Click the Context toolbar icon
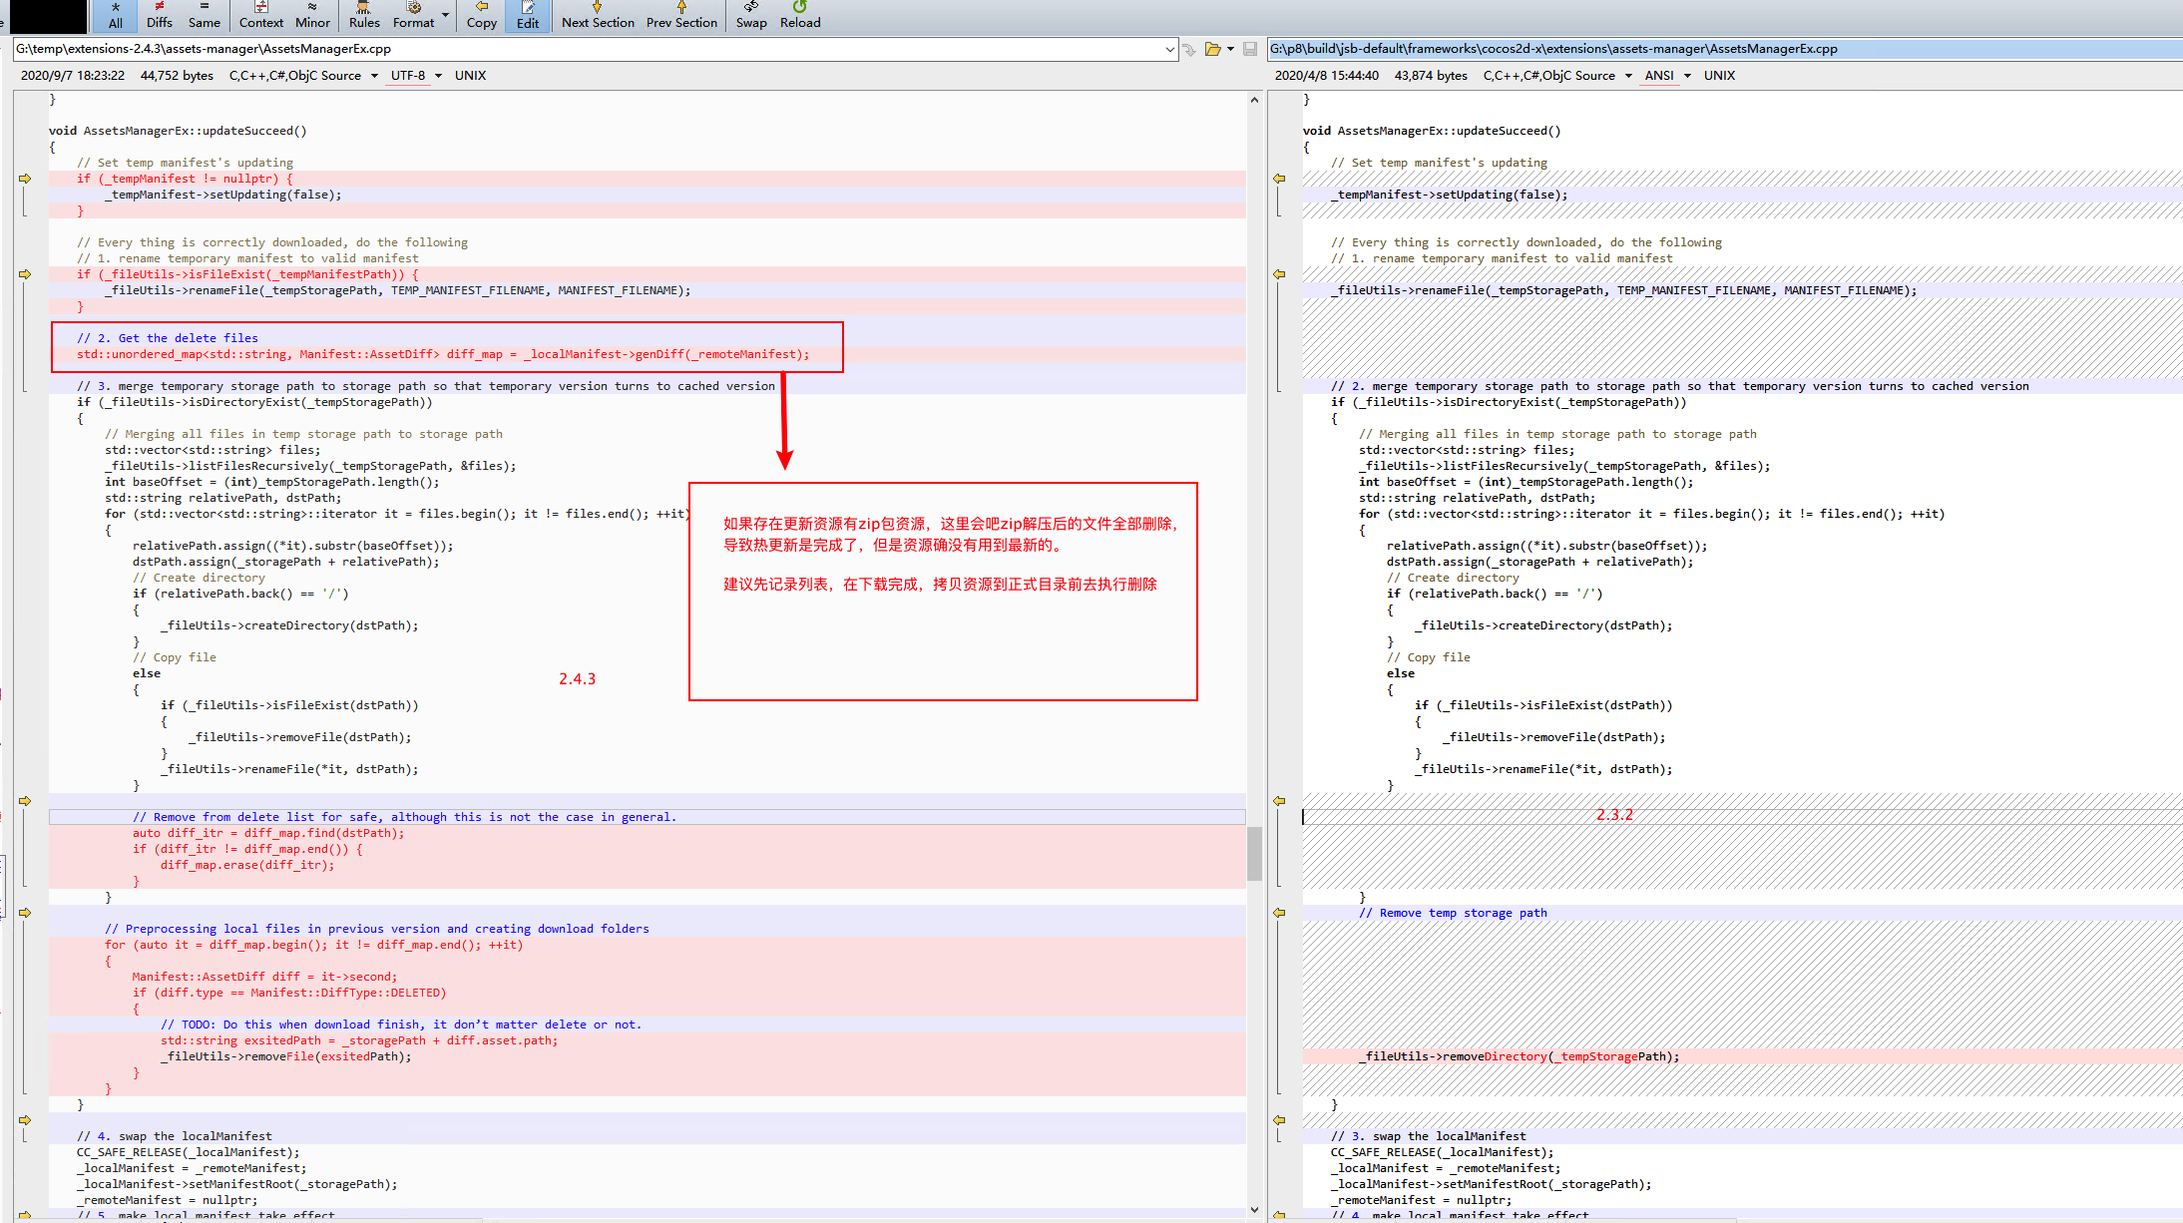2183x1223 pixels. tap(261, 15)
